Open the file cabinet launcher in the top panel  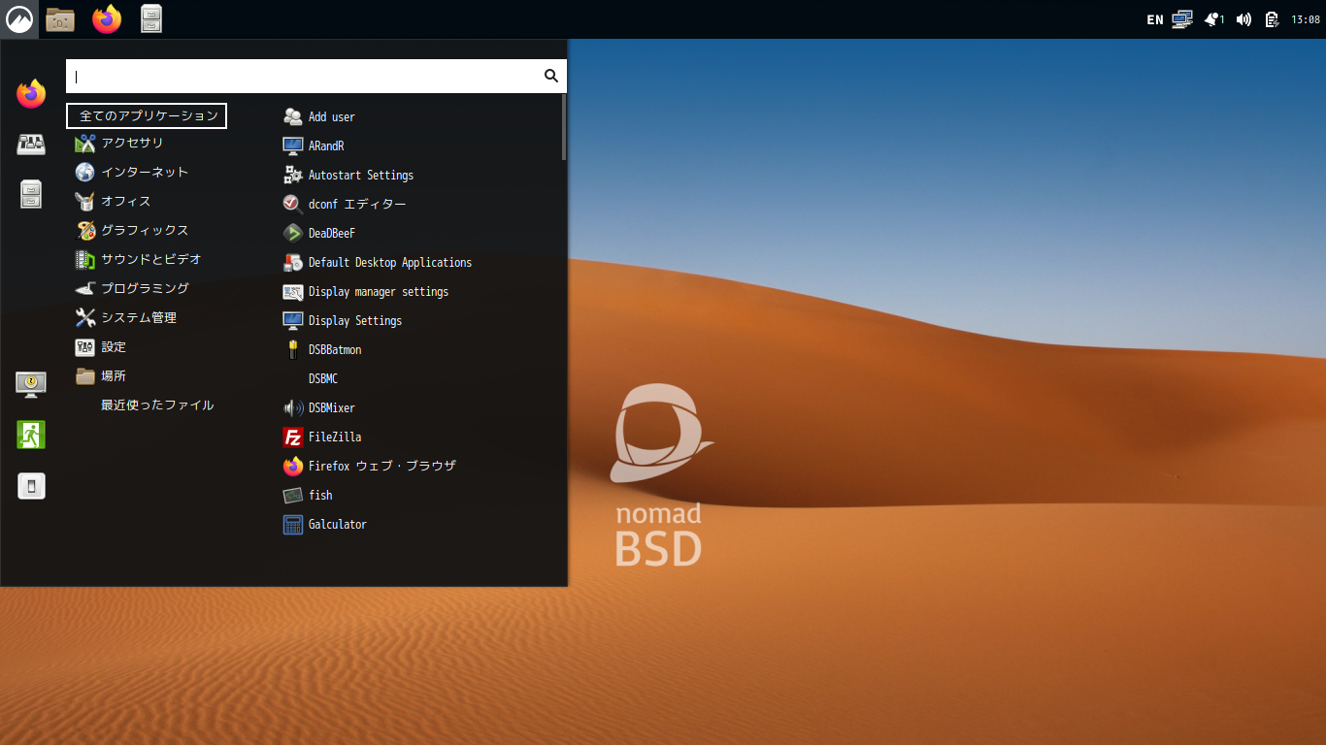click(151, 19)
